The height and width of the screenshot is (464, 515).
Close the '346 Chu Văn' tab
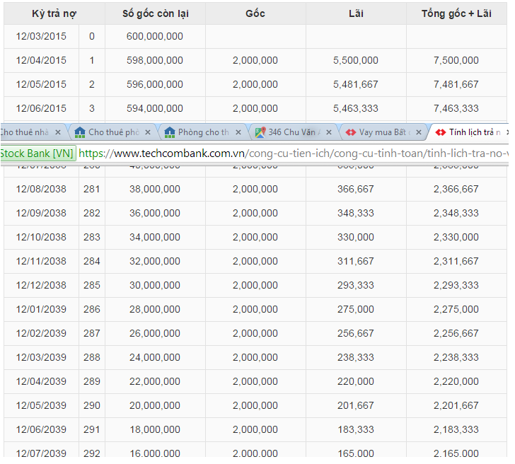(329, 132)
